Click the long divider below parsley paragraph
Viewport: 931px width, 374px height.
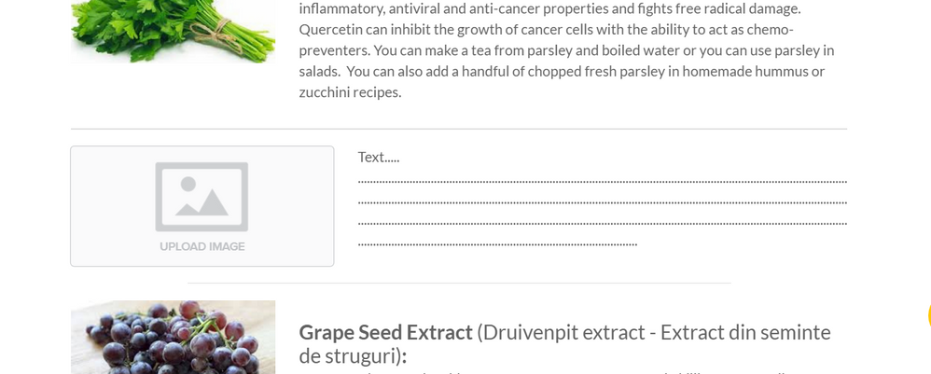pos(459,129)
